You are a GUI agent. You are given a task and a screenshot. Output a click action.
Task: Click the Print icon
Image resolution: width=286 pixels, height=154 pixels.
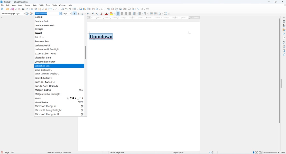tap(23, 9)
